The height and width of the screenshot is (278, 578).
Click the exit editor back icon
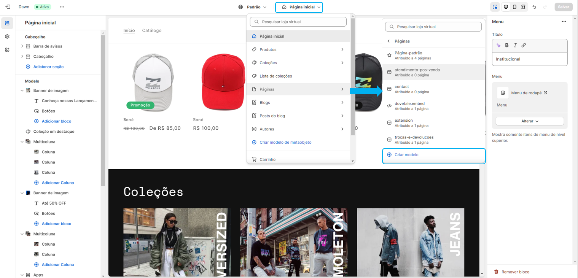[8, 7]
